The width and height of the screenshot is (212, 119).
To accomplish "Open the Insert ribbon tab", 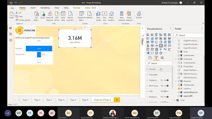I will (x=33, y=8).
